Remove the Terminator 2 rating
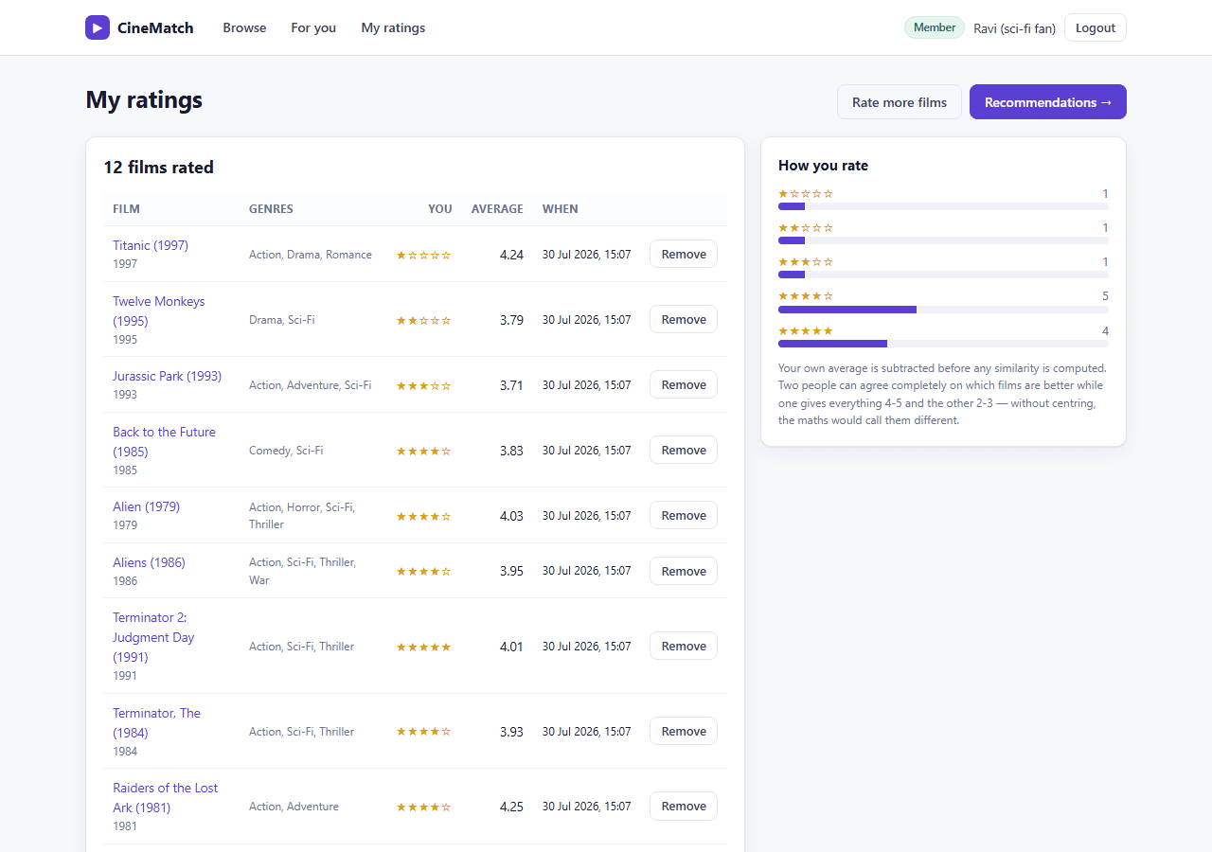This screenshot has width=1212, height=852. (x=684, y=646)
